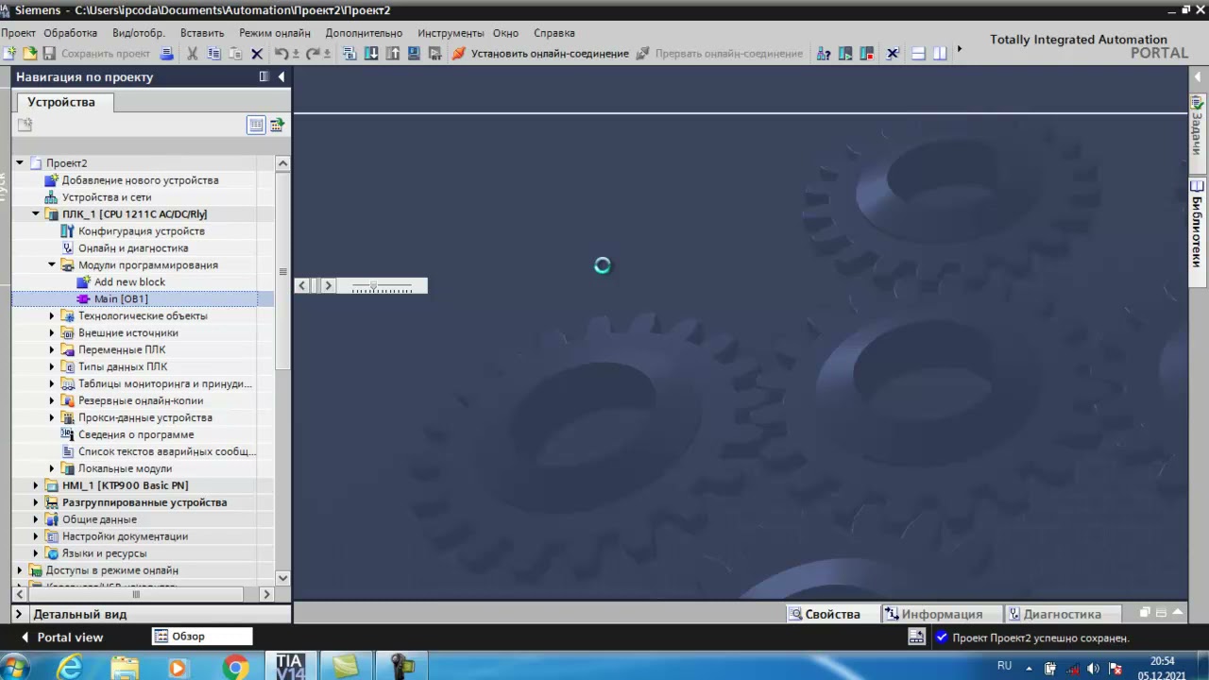1209x680 pixels.
Task: Cut selection with the scissors icon
Action: [192, 54]
